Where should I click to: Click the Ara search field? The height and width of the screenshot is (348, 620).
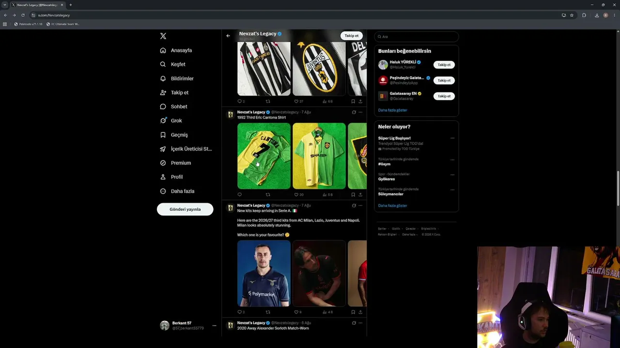point(416,37)
